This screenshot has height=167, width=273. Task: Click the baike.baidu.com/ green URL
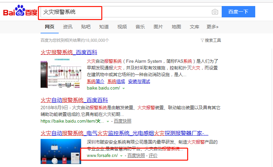(103, 88)
